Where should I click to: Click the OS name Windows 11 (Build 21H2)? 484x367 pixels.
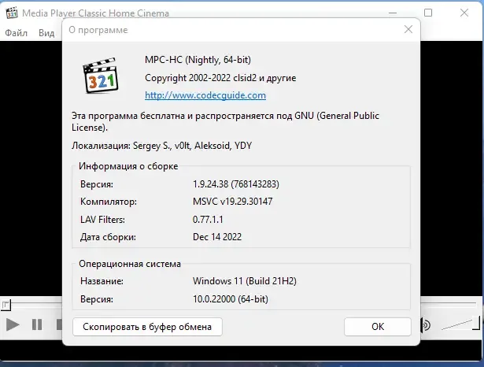[245, 281]
